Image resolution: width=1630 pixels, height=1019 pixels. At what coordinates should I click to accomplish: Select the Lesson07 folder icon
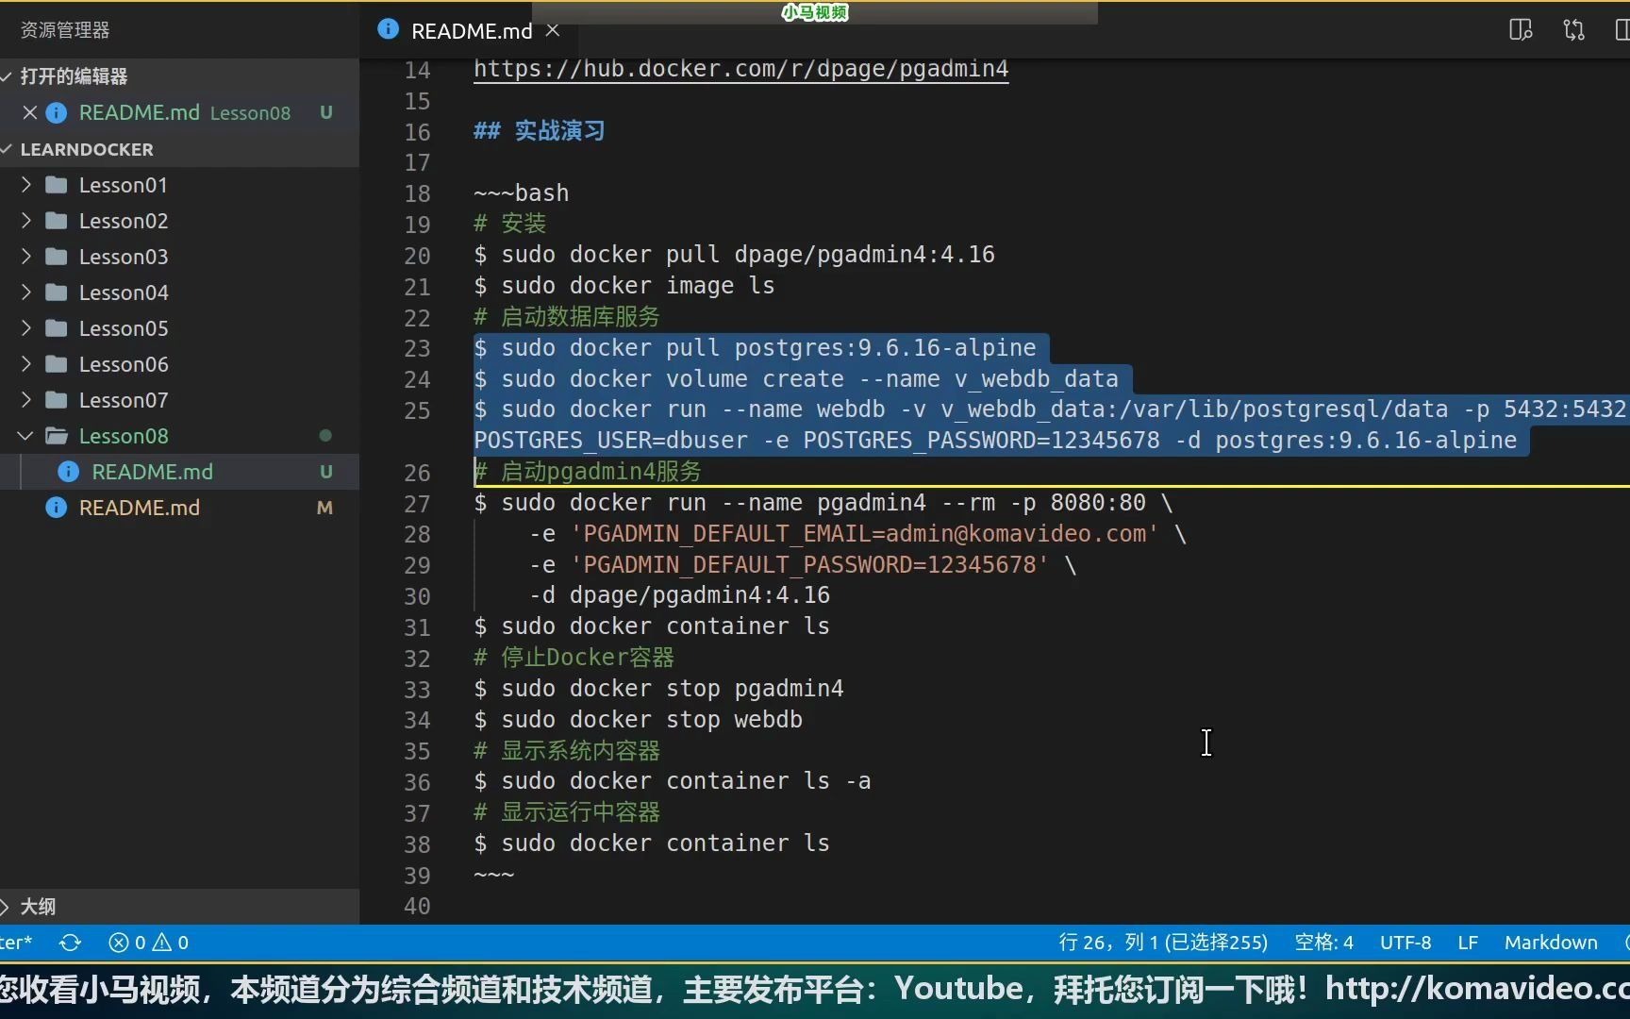pyautogui.click(x=57, y=400)
